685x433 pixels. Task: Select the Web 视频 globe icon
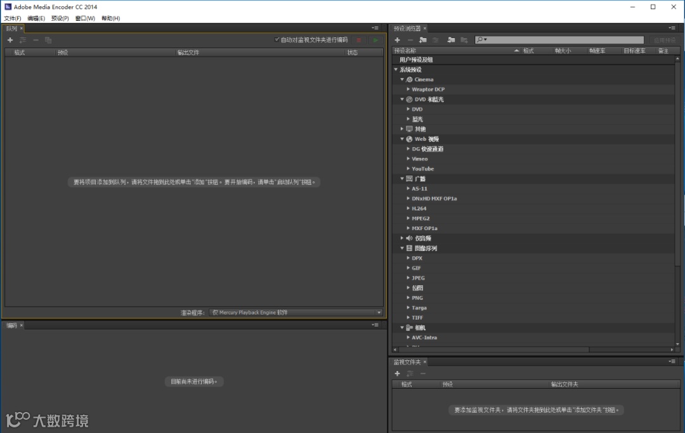point(409,139)
